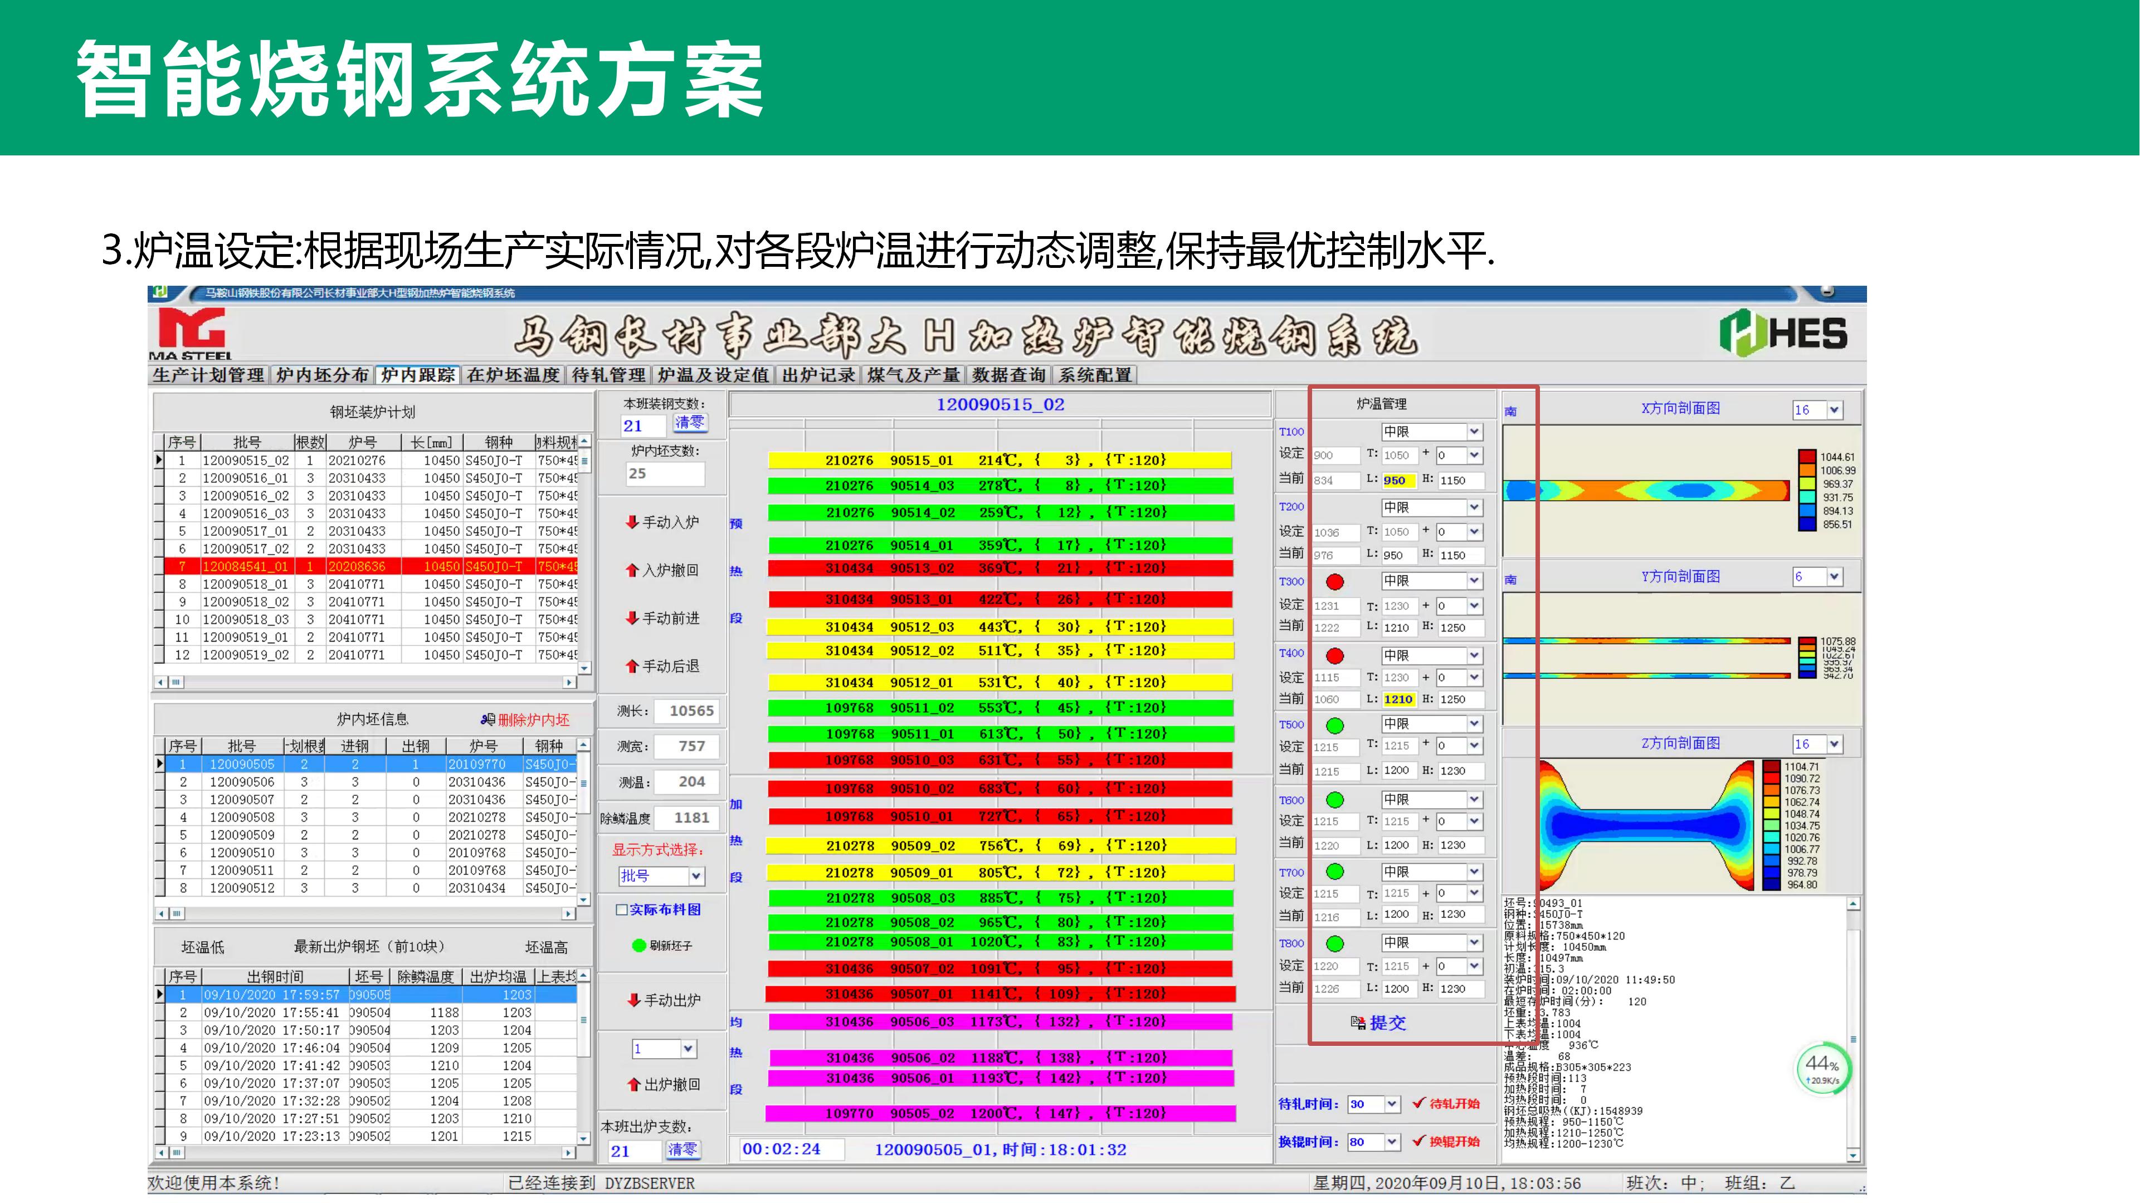The image size is (2140, 1203).
Task: Open the T200 中限 dropdown
Action: click(1474, 507)
